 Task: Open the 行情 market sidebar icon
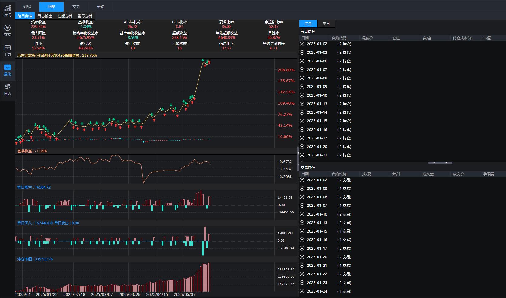pos(8,11)
